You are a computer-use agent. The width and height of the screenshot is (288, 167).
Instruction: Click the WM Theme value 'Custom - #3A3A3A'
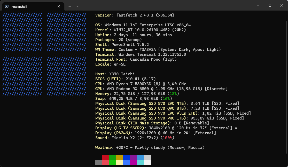coord(137,50)
